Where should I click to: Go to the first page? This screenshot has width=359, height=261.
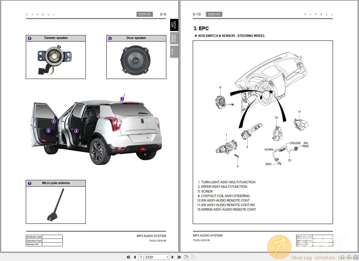click(128, 257)
